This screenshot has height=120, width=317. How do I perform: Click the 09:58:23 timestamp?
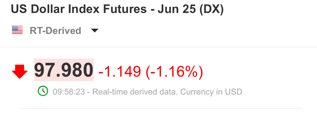pos(69,92)
